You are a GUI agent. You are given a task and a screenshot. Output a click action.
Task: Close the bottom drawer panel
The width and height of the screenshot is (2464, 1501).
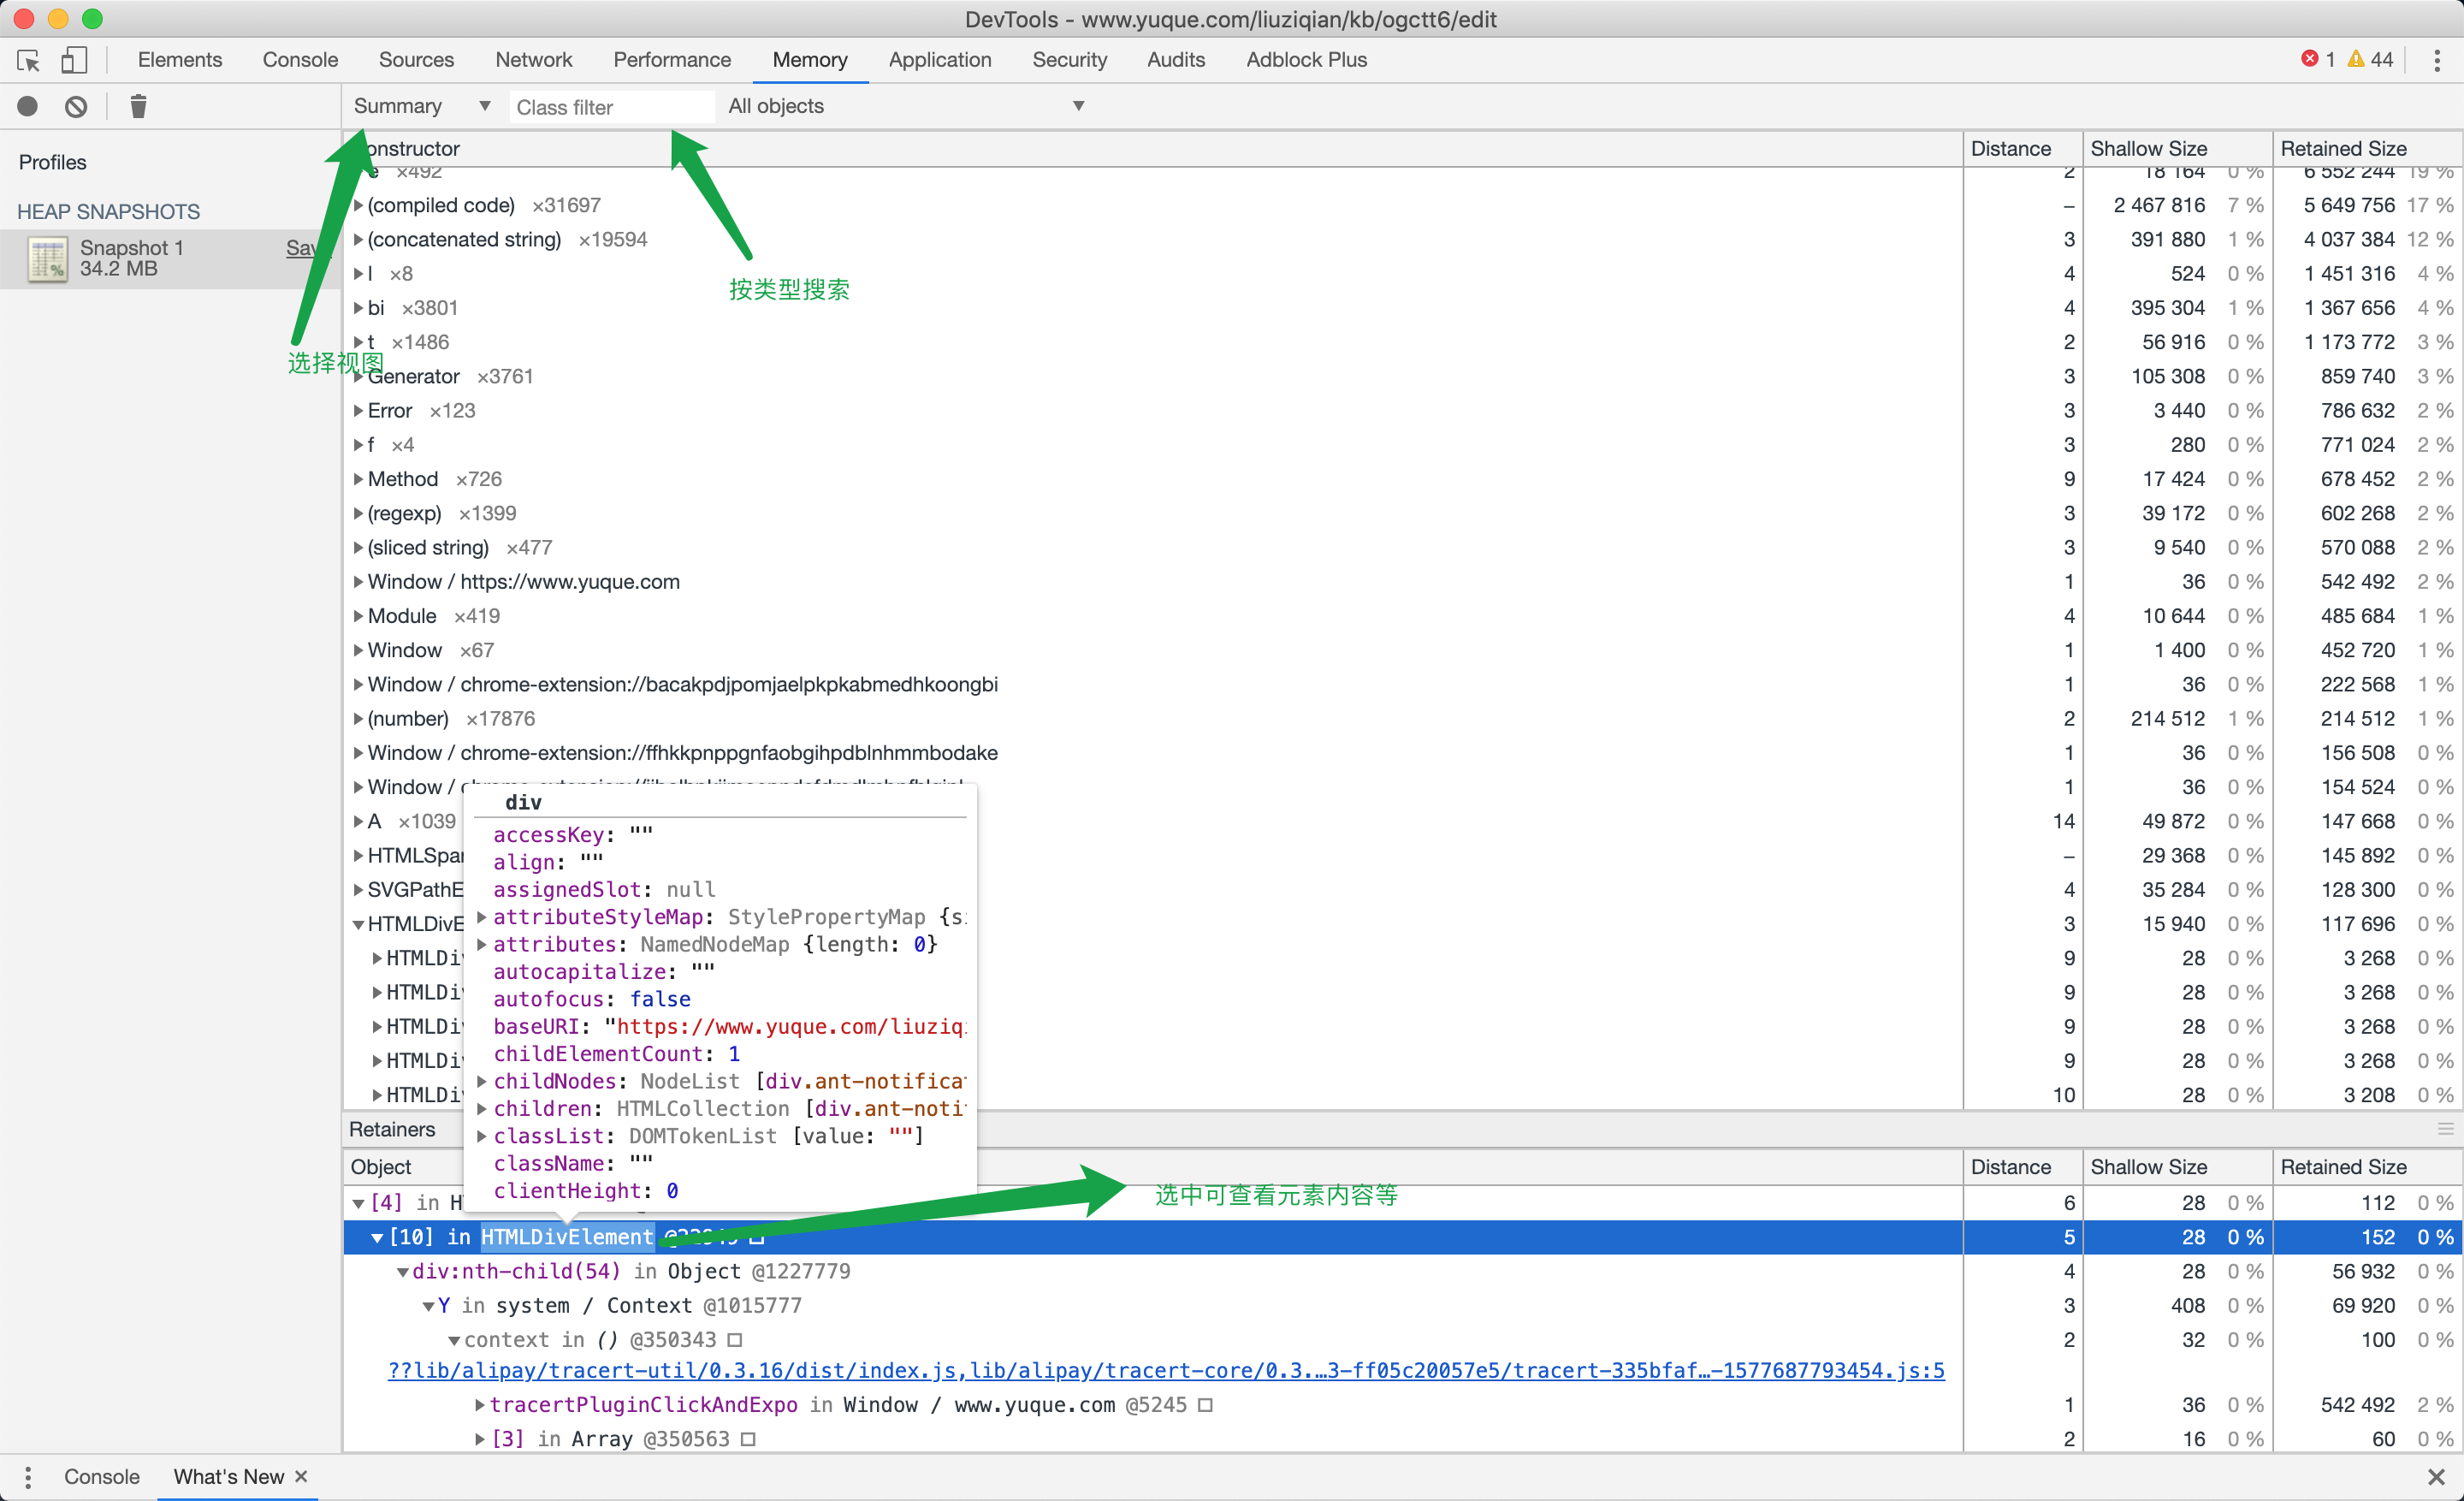click(x=2436, y=1476)
